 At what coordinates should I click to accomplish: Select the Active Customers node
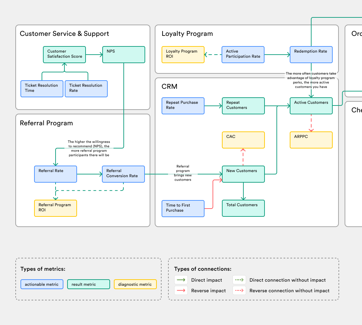[311, 106]
